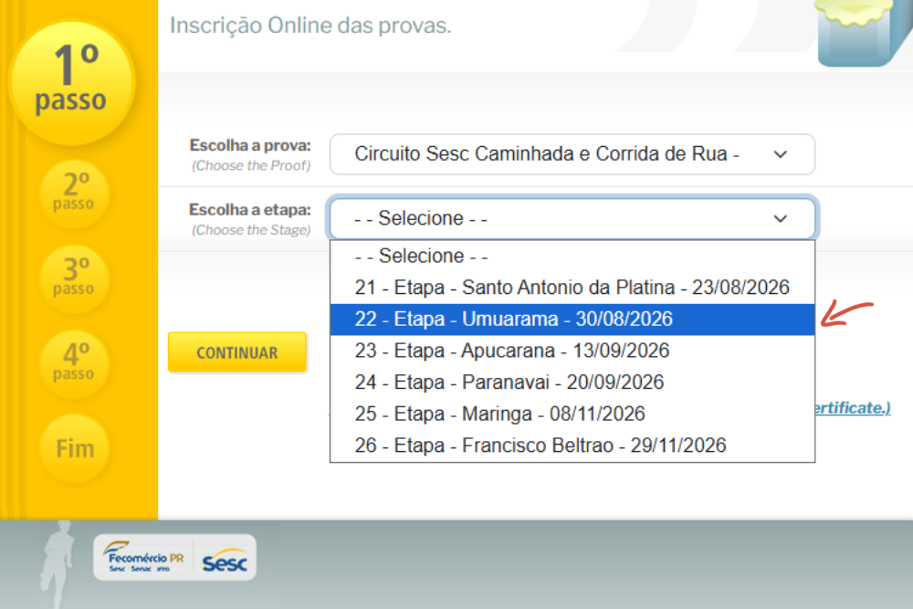The image size is (913, 609).
Task: Select 24 - Etapa - Paranavai option
Action: point(572,382)
